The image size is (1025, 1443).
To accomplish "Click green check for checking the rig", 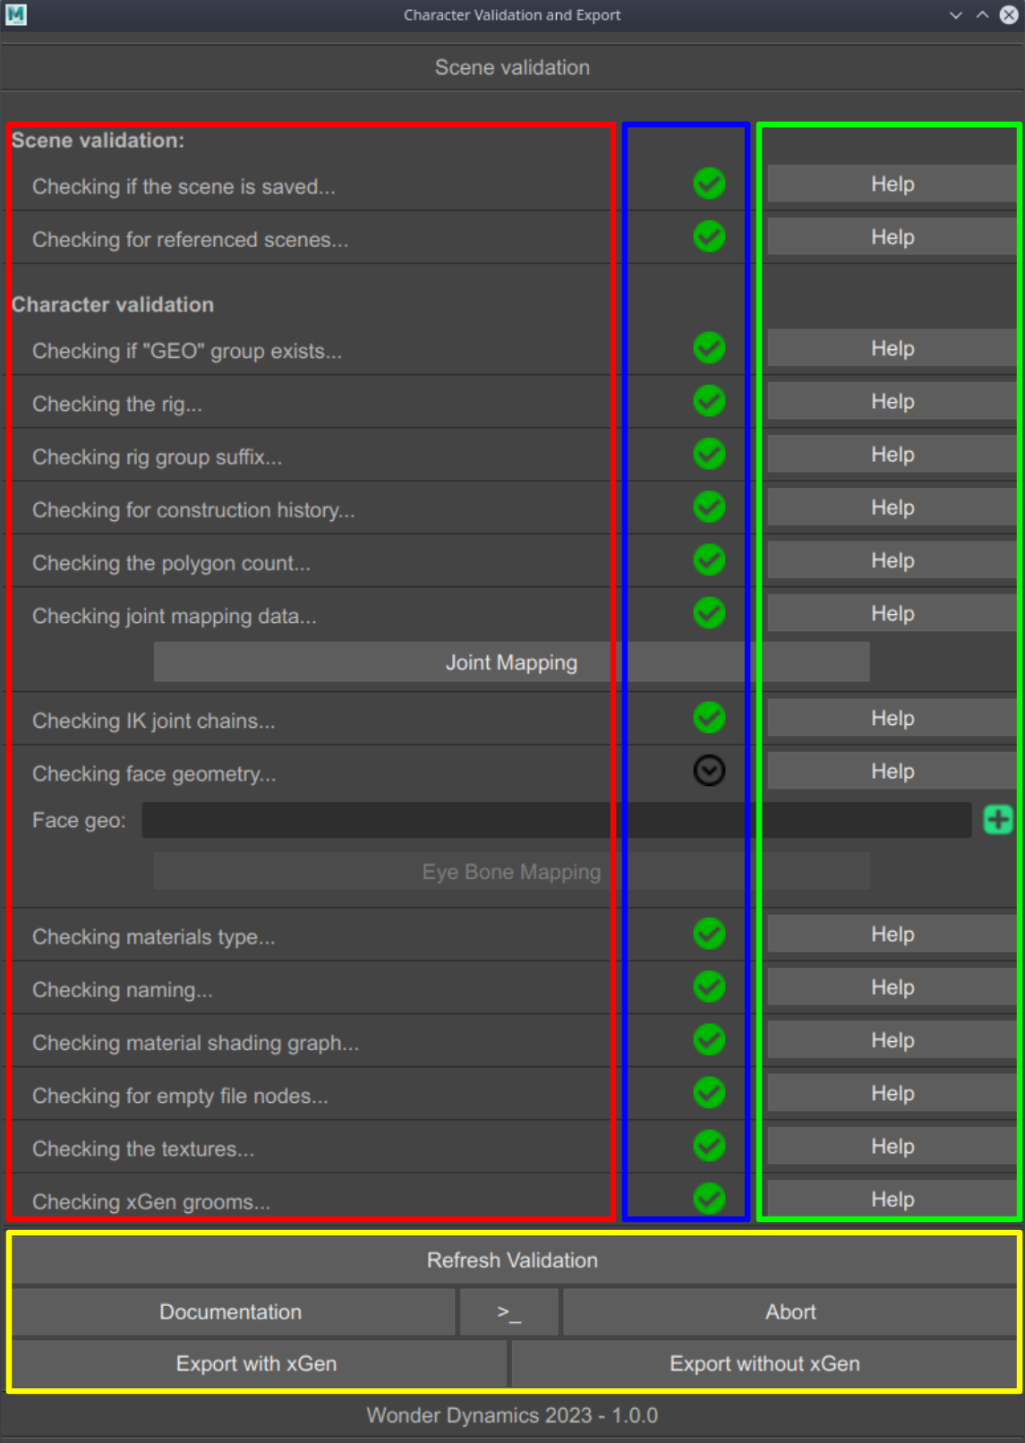I will point(709,401).
